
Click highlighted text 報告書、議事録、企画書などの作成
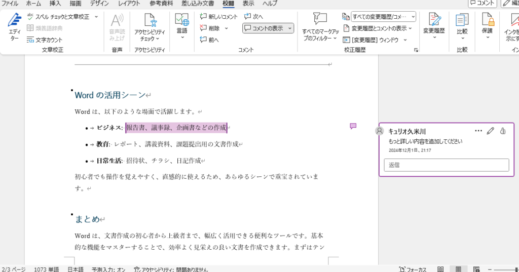tap(176, 128)
